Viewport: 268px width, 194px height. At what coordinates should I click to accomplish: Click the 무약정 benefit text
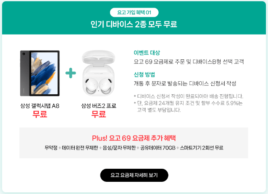click(x=51, y=148)
